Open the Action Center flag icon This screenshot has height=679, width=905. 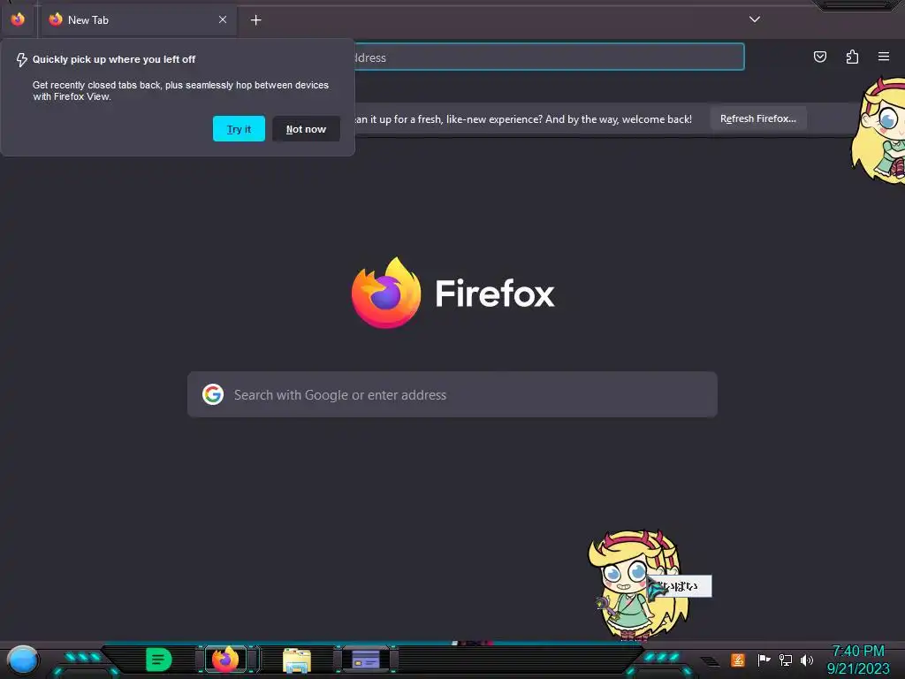[x=764, y=660]
